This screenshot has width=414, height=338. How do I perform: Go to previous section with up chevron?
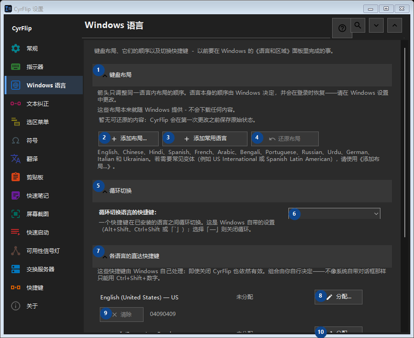[395, 25]
